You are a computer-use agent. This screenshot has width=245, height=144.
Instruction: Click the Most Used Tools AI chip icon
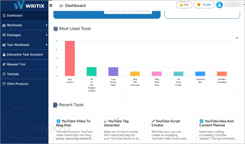pos(56,29)
